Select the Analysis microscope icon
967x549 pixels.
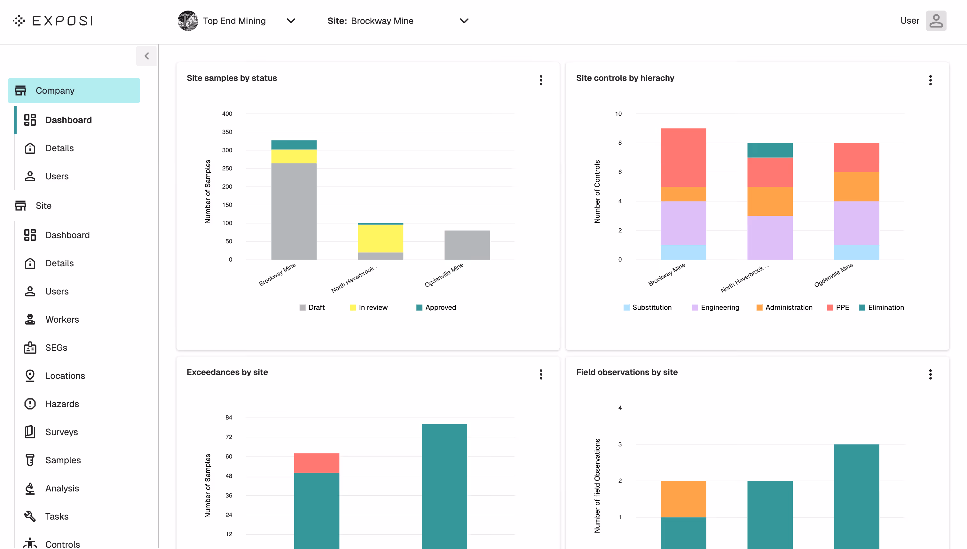[30, 488]
